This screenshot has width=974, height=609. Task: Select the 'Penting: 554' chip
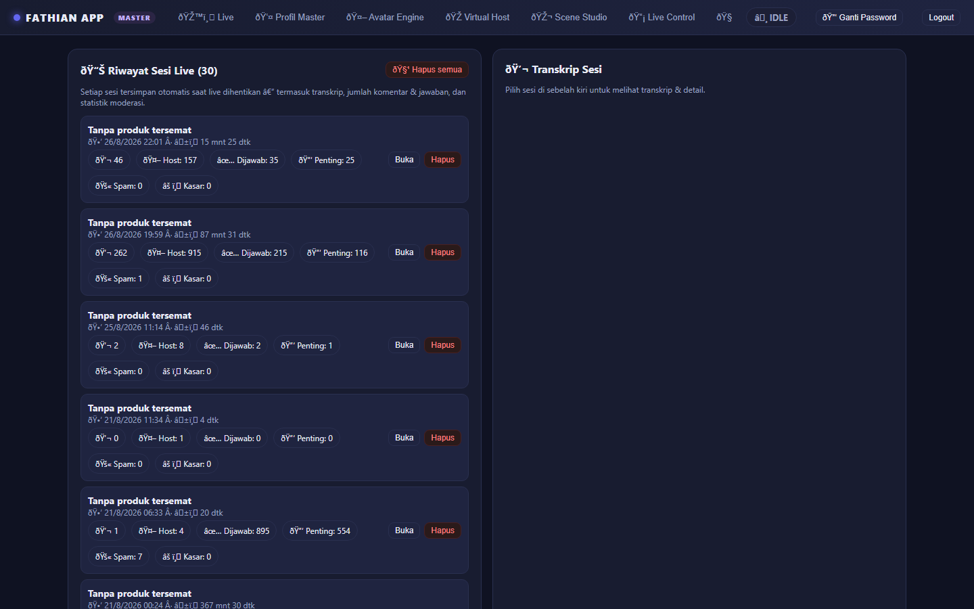[x=320, y=531]
